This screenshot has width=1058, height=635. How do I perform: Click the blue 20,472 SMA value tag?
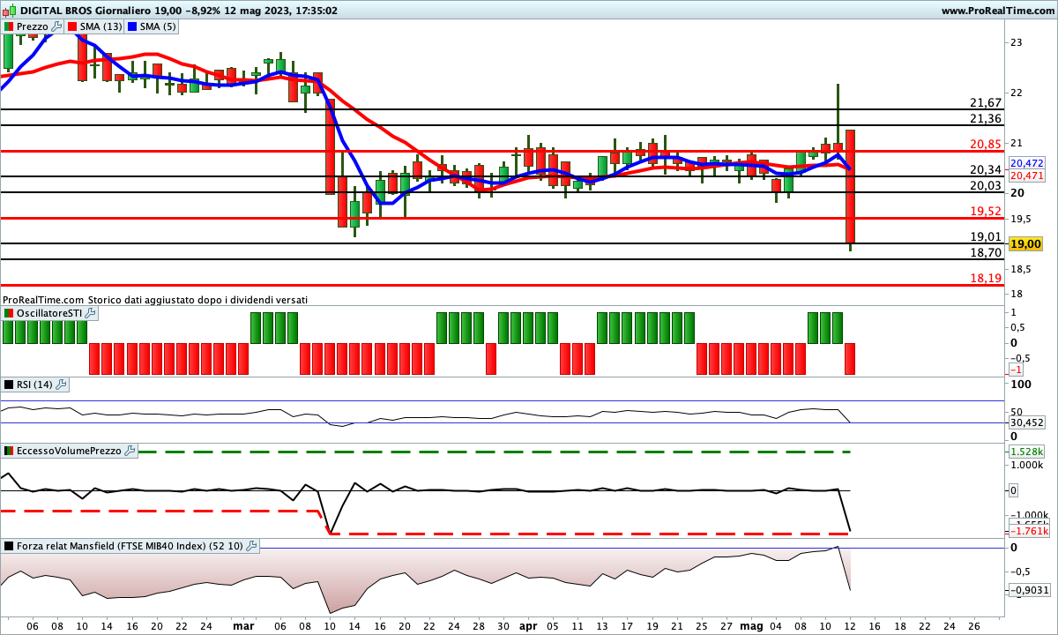[1027, 164]
